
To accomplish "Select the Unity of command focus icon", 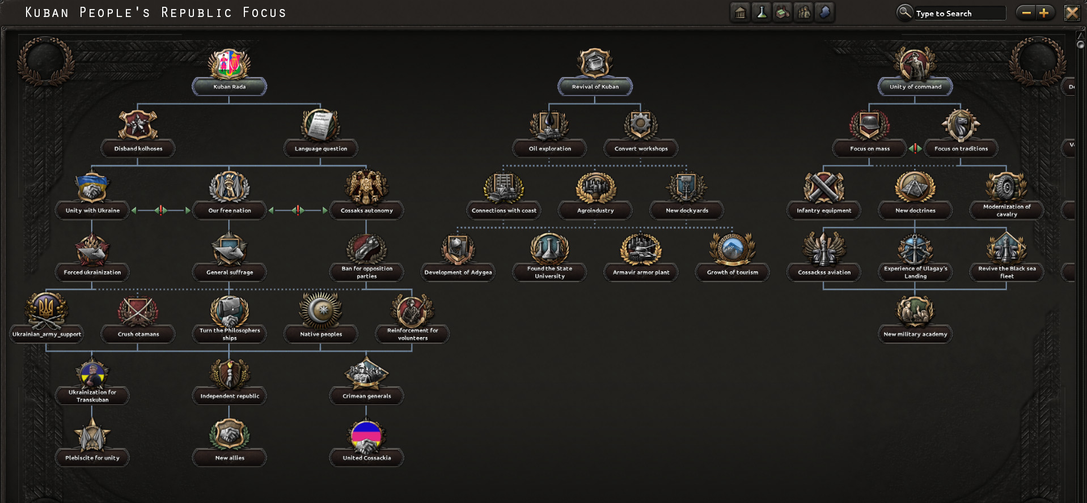I will 915,63.
